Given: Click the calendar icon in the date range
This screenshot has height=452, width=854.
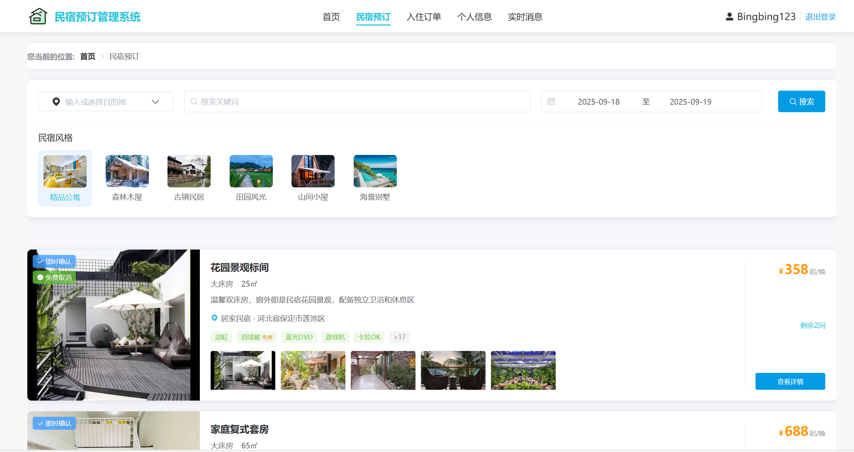Looking at the screenshot, I should pos(551,102).
